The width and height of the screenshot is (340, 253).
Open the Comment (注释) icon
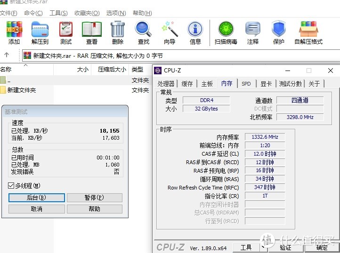(253, 33)
